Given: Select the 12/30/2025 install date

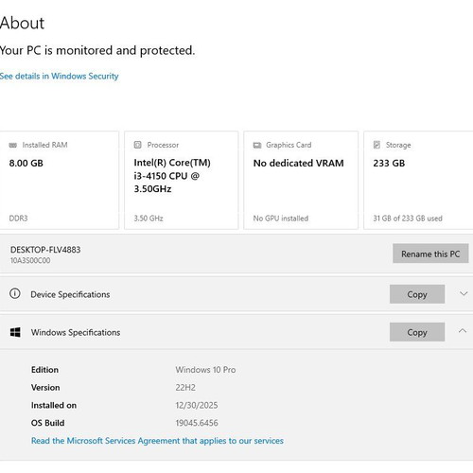Looking at the screenshot, I should click(x=197, y=405).
